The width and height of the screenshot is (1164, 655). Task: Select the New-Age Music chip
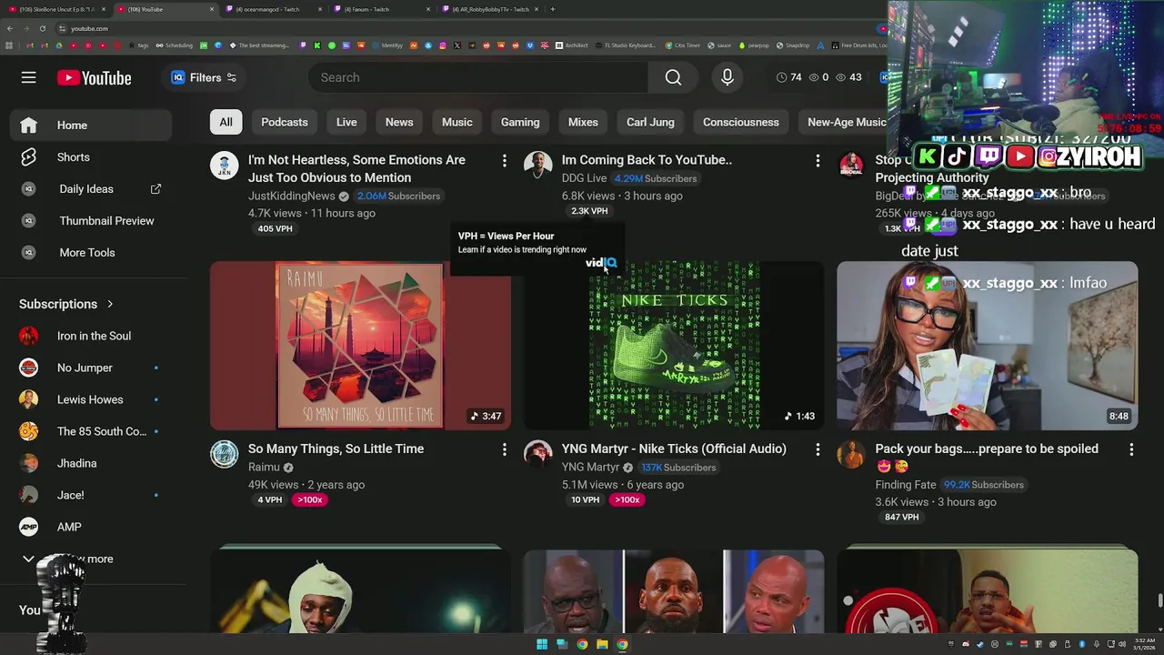click(846, 122)
